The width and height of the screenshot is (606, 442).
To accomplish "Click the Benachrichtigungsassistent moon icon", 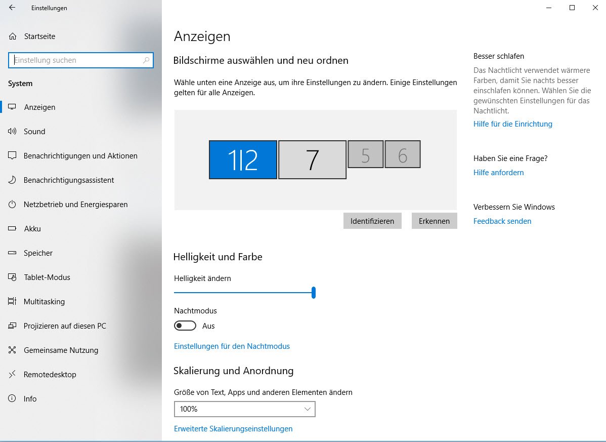I will click(12, 180).
